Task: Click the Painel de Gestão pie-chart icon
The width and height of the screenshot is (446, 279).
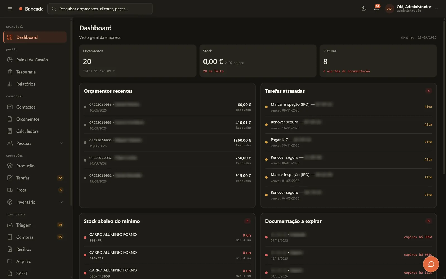Action: 10,60
